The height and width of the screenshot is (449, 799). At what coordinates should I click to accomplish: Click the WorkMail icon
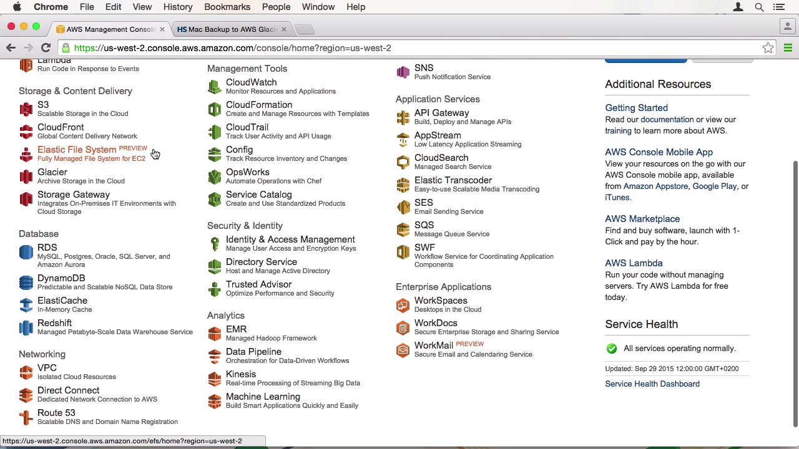click(403, 350)
